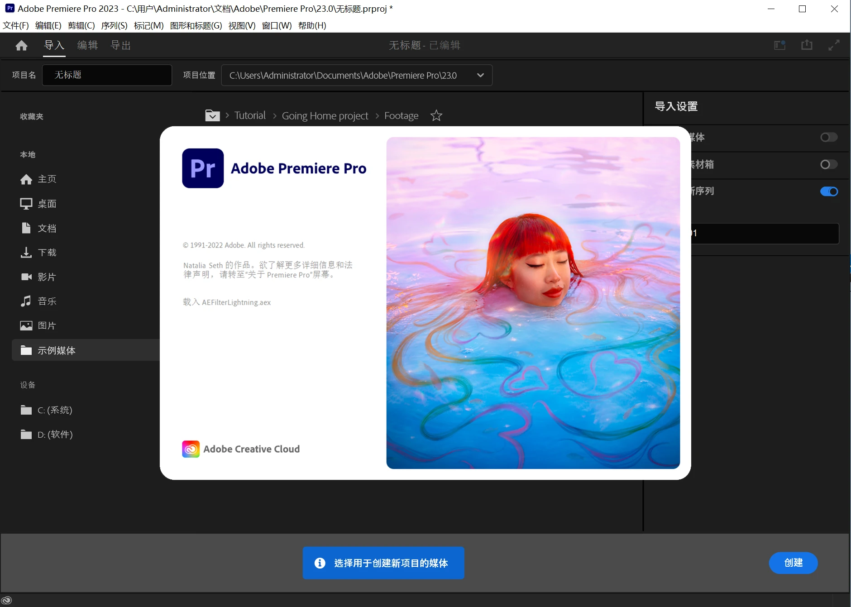Viewport: 851px width, 607px height.
Task: Enable the 新建素材箱 toggle
Action: [x=829, y=165]
